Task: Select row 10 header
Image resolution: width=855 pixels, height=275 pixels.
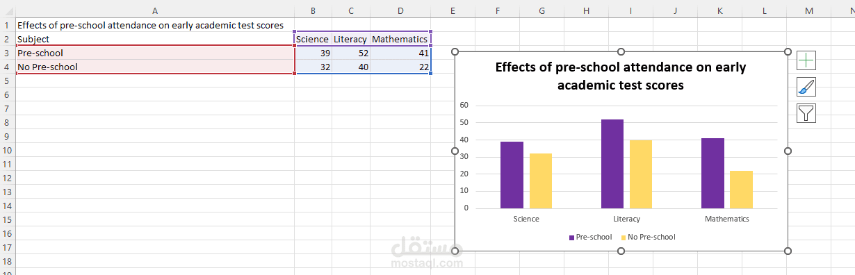Action: pos(7,150)
